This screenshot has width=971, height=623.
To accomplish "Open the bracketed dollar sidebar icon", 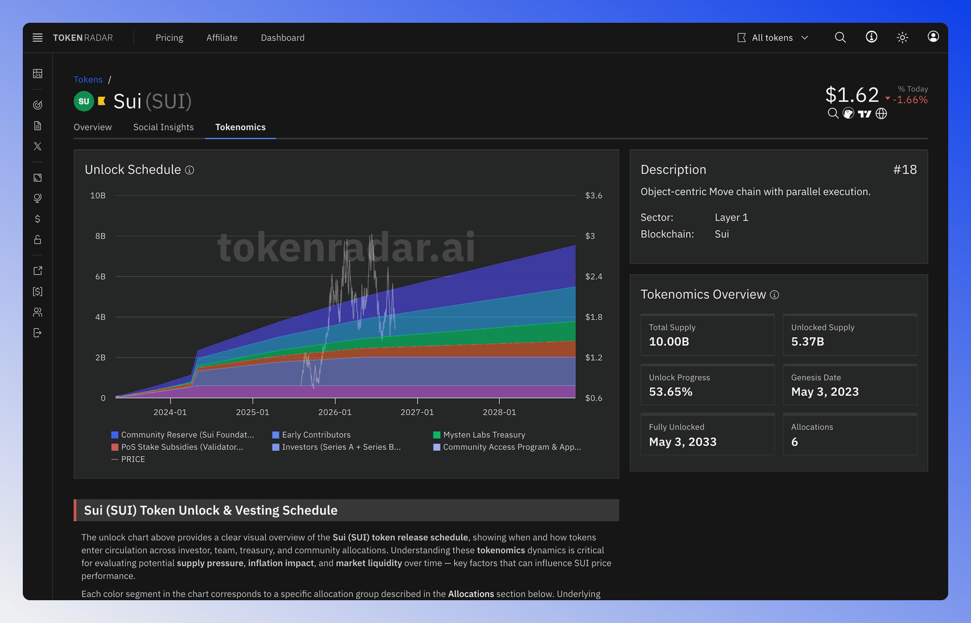I will pos(38,291).
